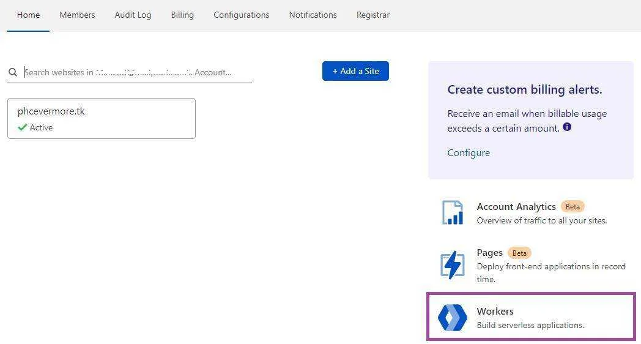Viewport: 641px width, 344px height.
Task: Click 'Overview of traffic to all your sites.' text
Action: click(x=542, y=220)
